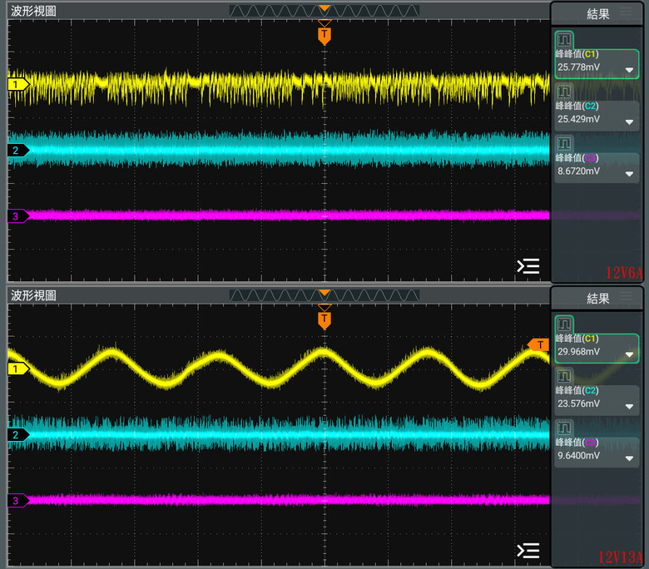Click the pulse icon above 25.778mV measurement
This screenshot has height=569, width=649.
(x=564, y=39)
